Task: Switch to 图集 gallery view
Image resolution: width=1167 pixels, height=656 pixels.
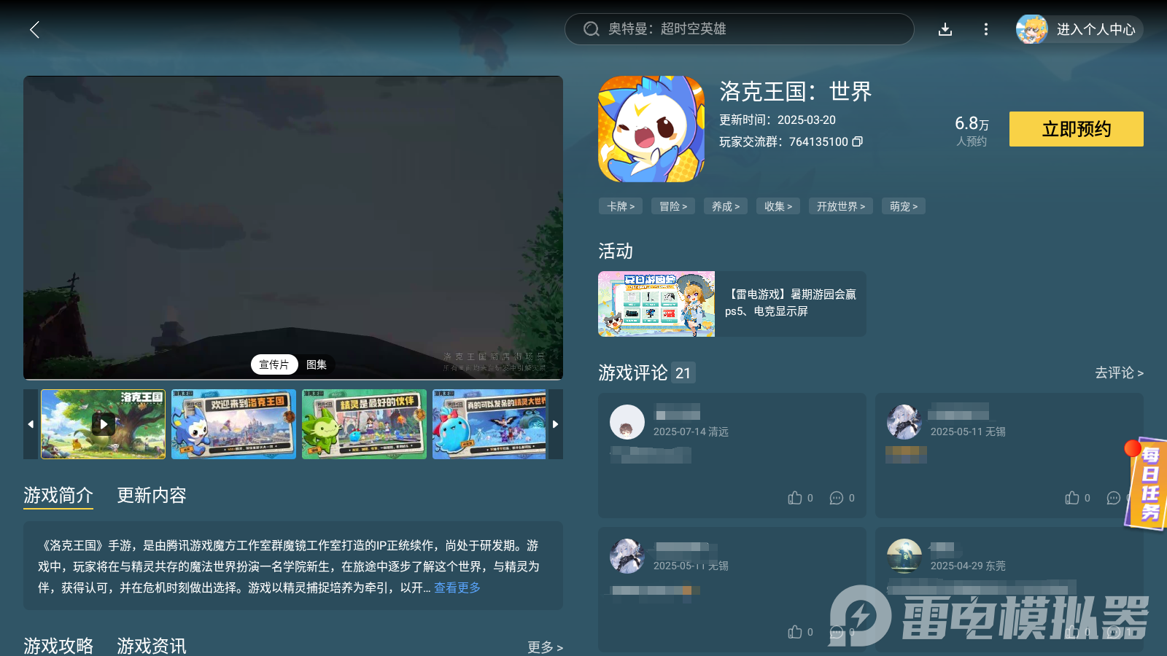Action: (x=317, y=364)
